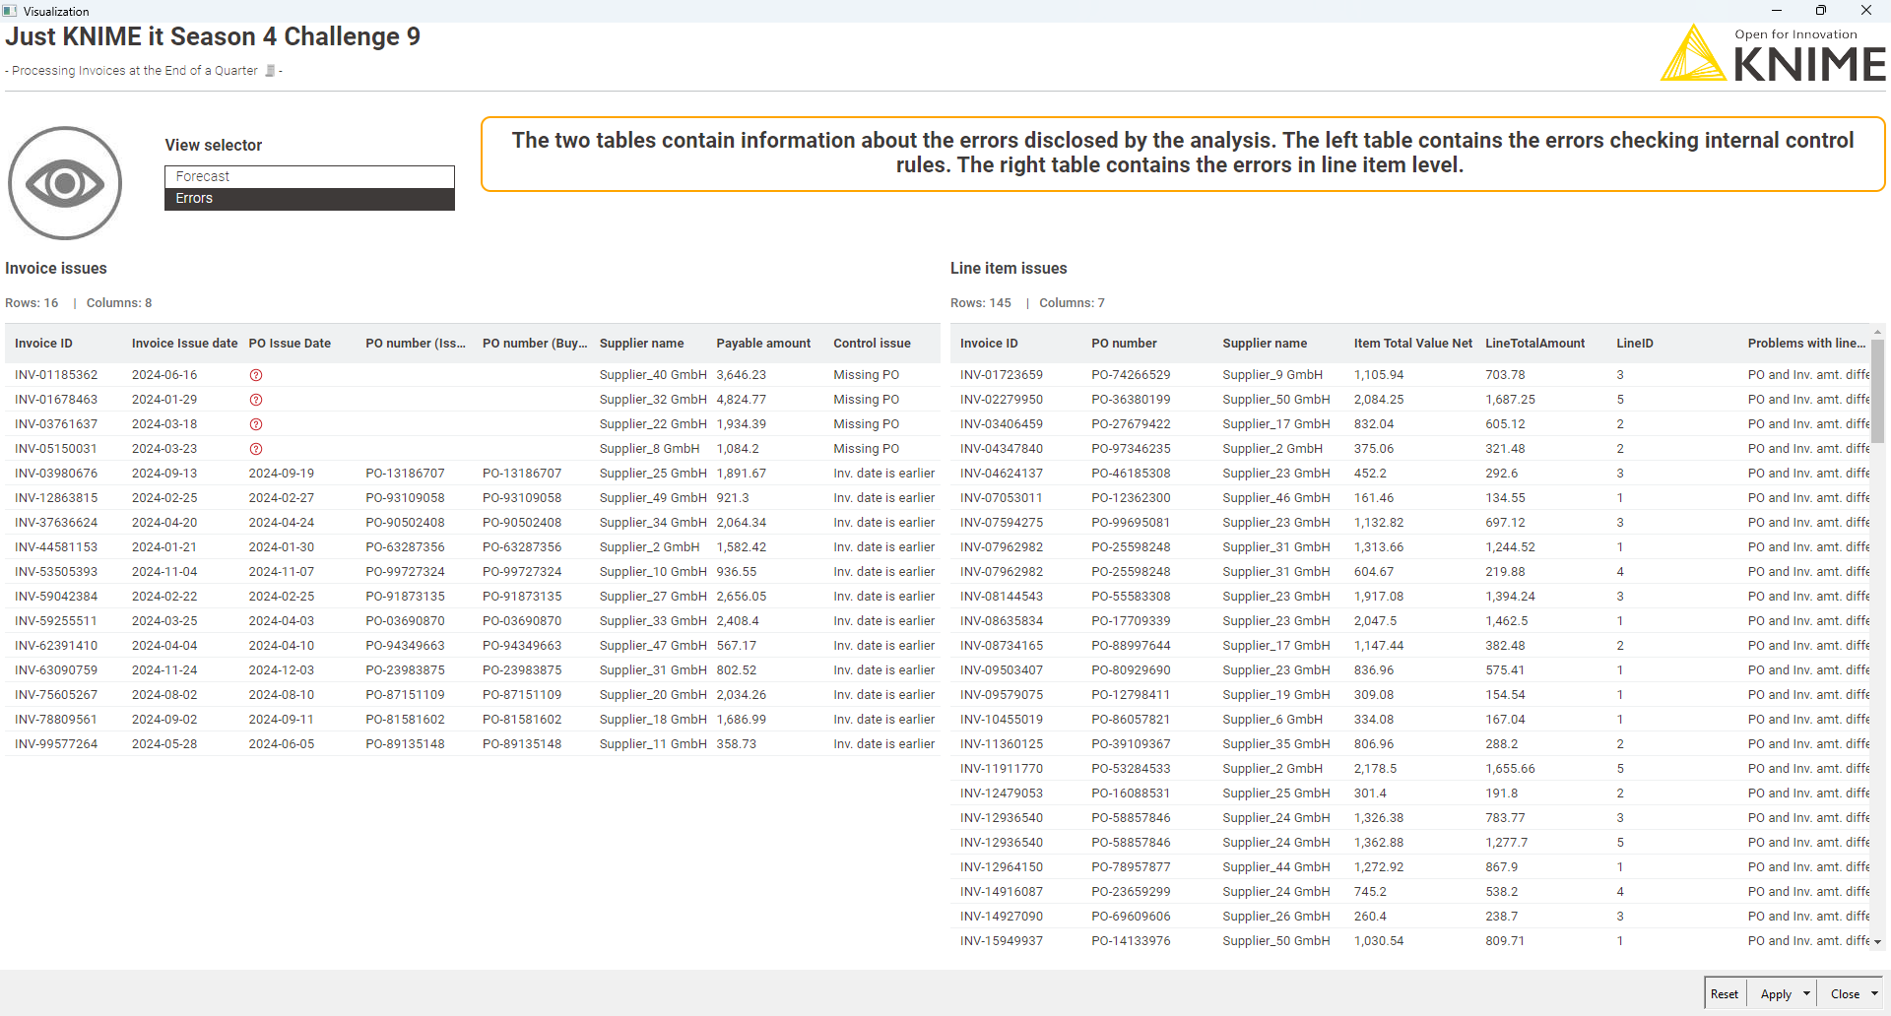1891x1016 pixels.
Task: Sort by LineID column
Action: click(1635, 344)
